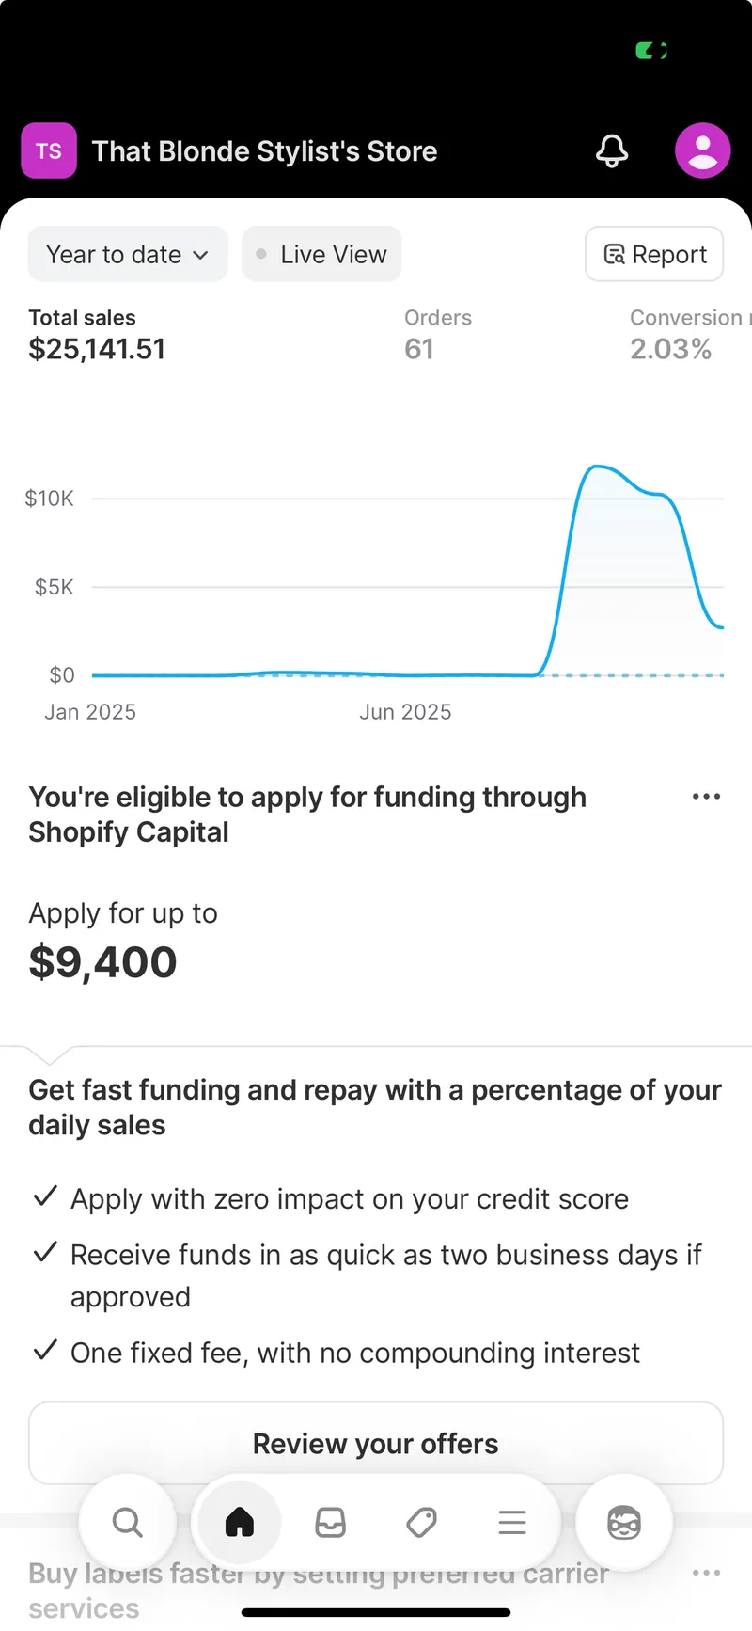Screen dimensions: 752x1631
Task: Open Live View
Action: click(x=321, y=255)
